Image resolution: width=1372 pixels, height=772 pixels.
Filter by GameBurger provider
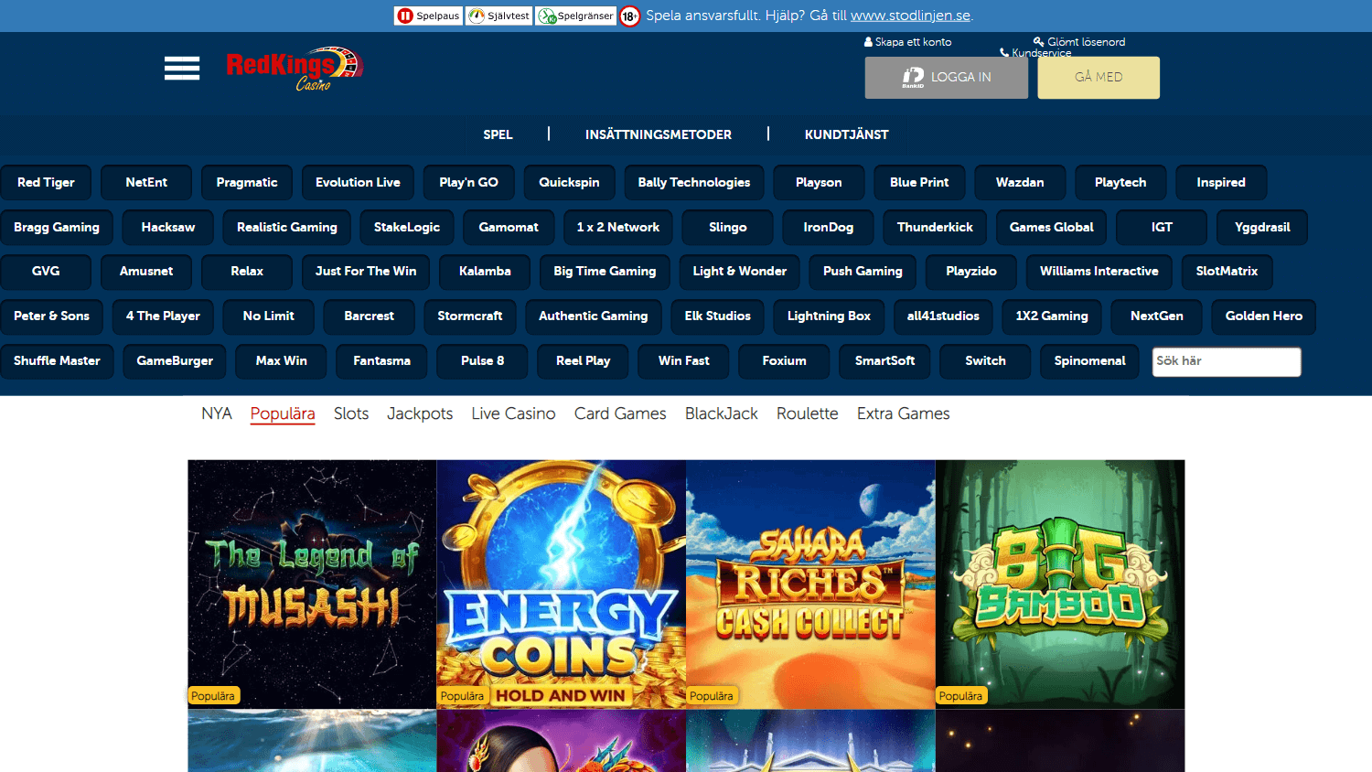175,360
